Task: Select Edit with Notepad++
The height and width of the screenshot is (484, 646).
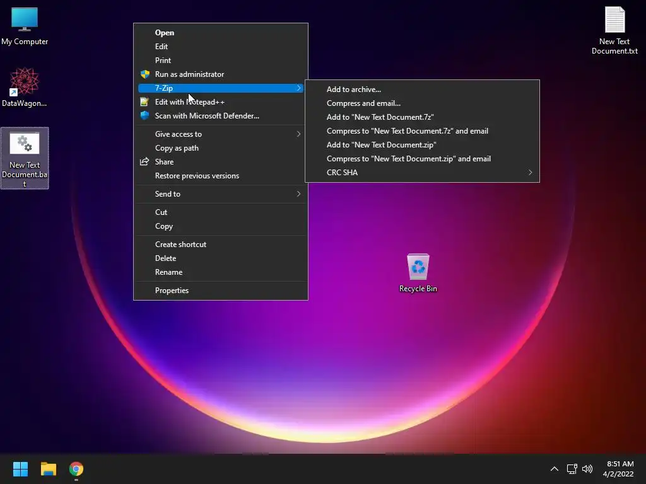Action: 220,101
